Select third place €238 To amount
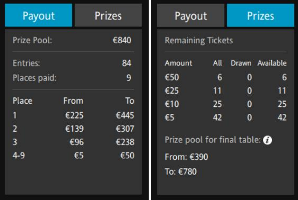Image resolution: width=298 pixels, height=200 pixels. pos(125,142)
